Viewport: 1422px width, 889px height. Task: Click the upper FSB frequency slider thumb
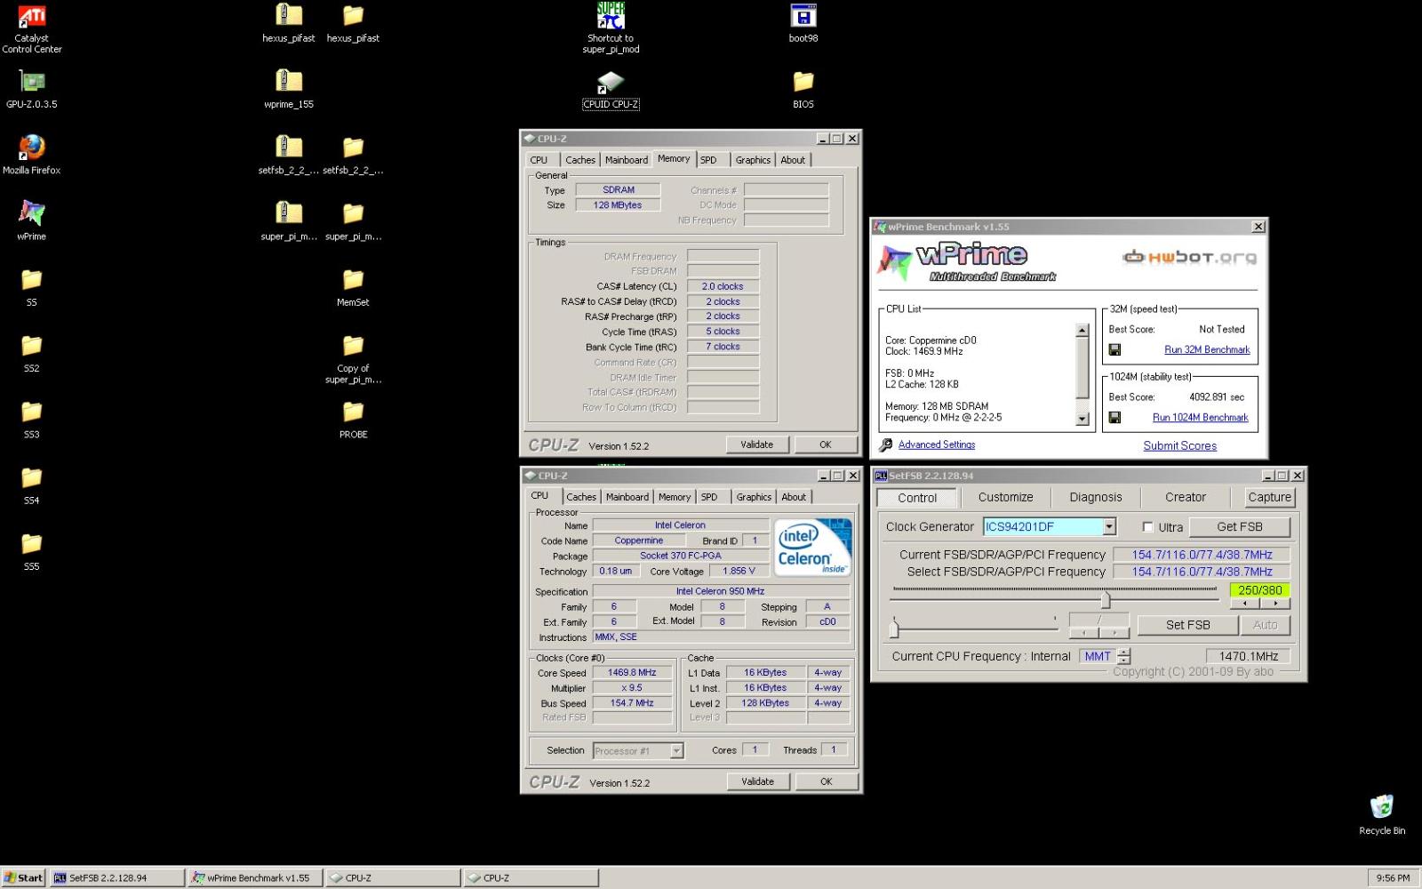(1106, 600)
